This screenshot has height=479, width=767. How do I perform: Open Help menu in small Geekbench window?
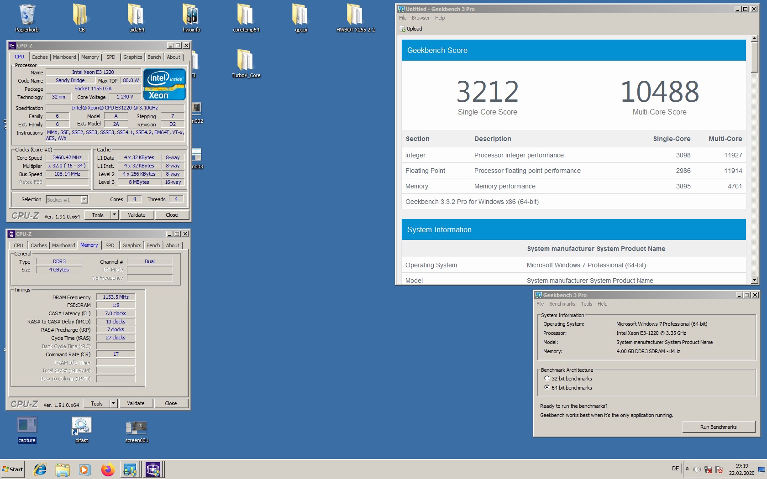point(603,304)
